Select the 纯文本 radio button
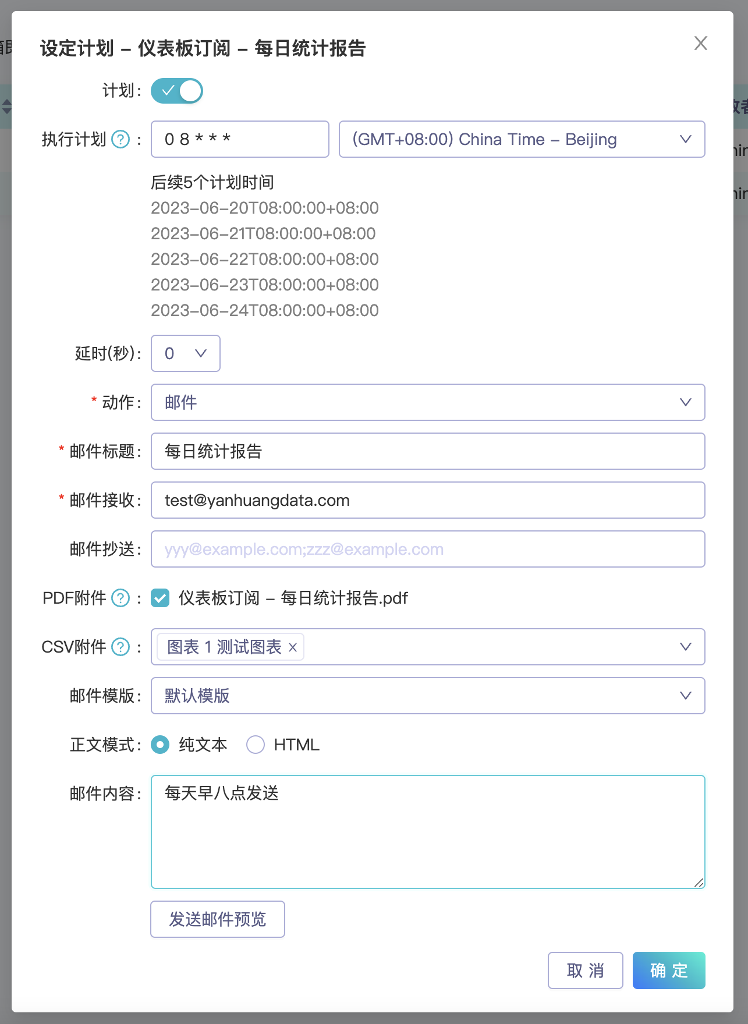Image resolution: width=748 pixels, height=1024 pixels. click(160, 745)
